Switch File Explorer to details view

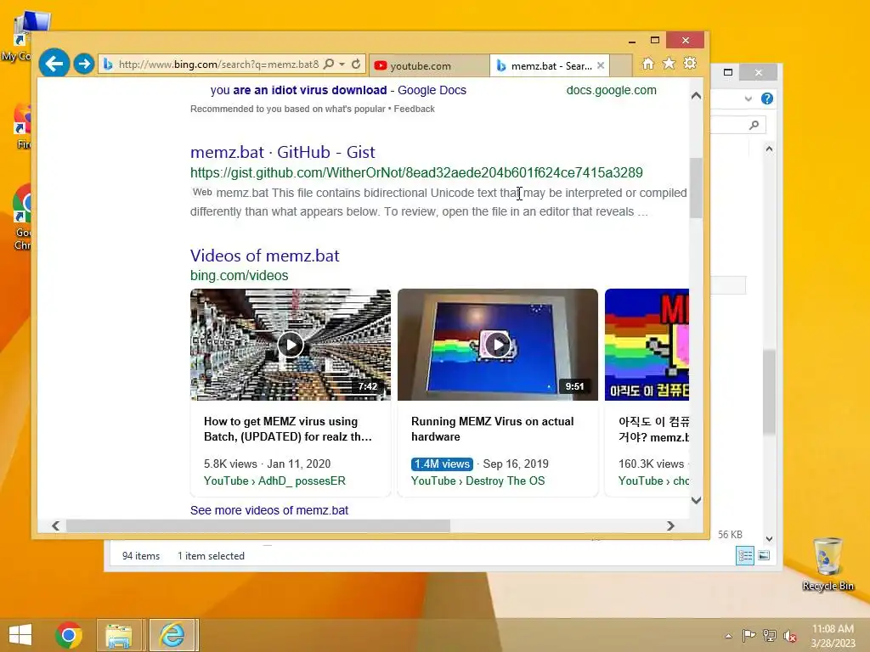745,555
